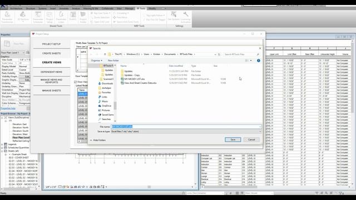Open the MANAGE SHEETS section
356x200 pixels.
(x=51, y=91)
